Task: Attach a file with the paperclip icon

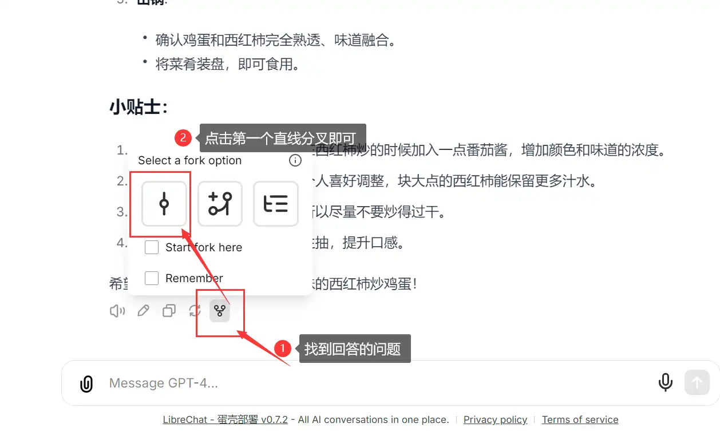Action: (86, 383)
